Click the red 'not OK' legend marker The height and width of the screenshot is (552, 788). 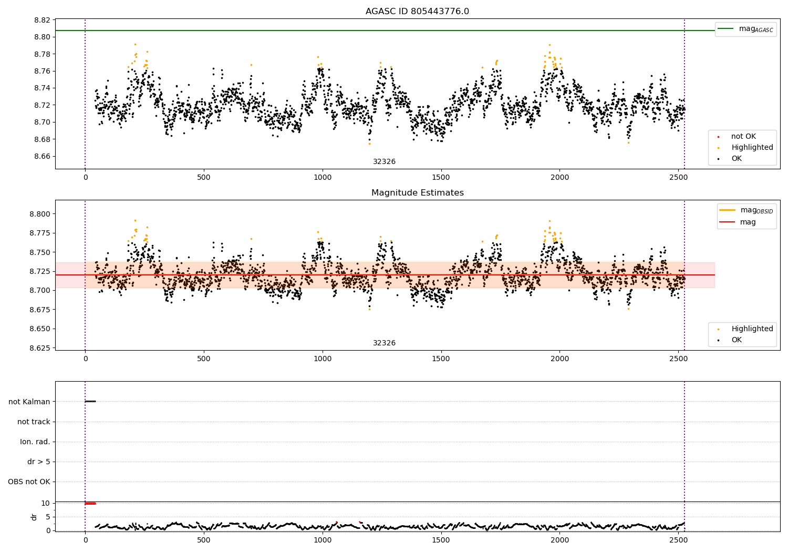click(x=718, y=137)
